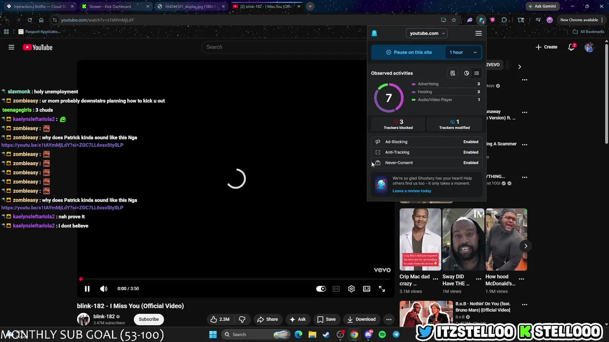Image resolution: width=609 pixels, height=342 pixels.
Task: Click the Ghostery ghost logo
Action: point(374,33)
